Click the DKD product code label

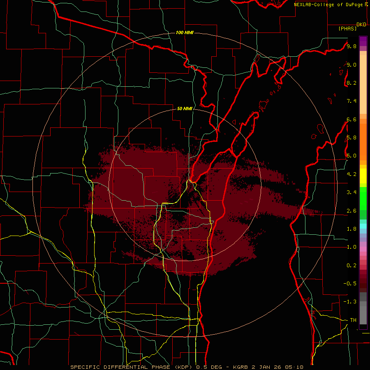pos(361,25)
